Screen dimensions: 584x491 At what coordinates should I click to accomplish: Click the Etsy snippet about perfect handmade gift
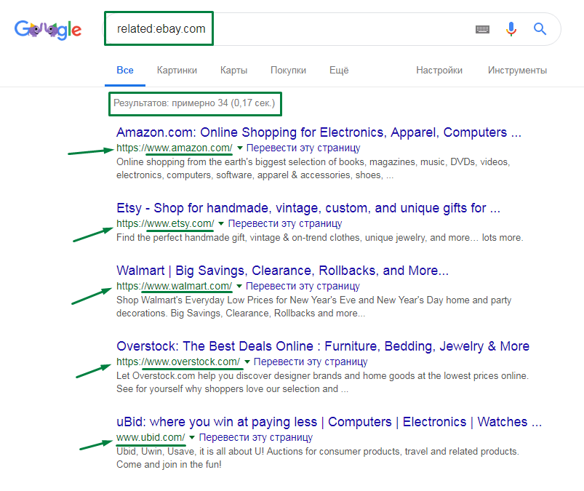point(319,238)
